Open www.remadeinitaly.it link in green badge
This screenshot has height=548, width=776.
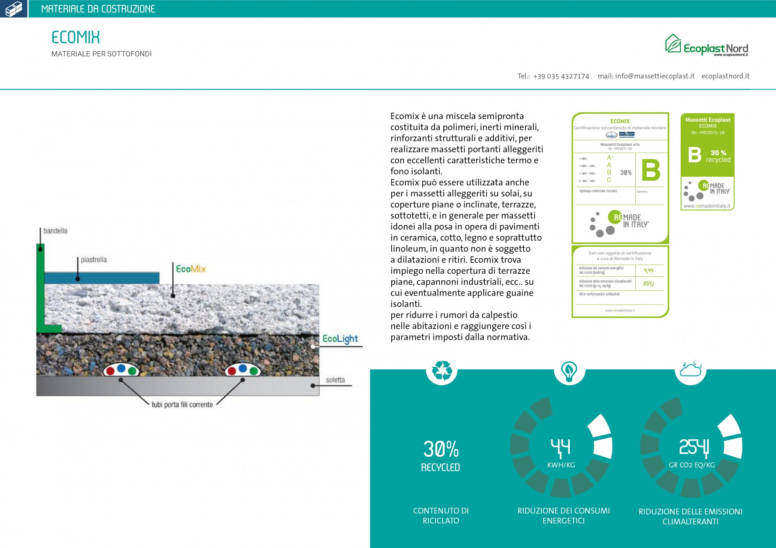coord(707,206)
